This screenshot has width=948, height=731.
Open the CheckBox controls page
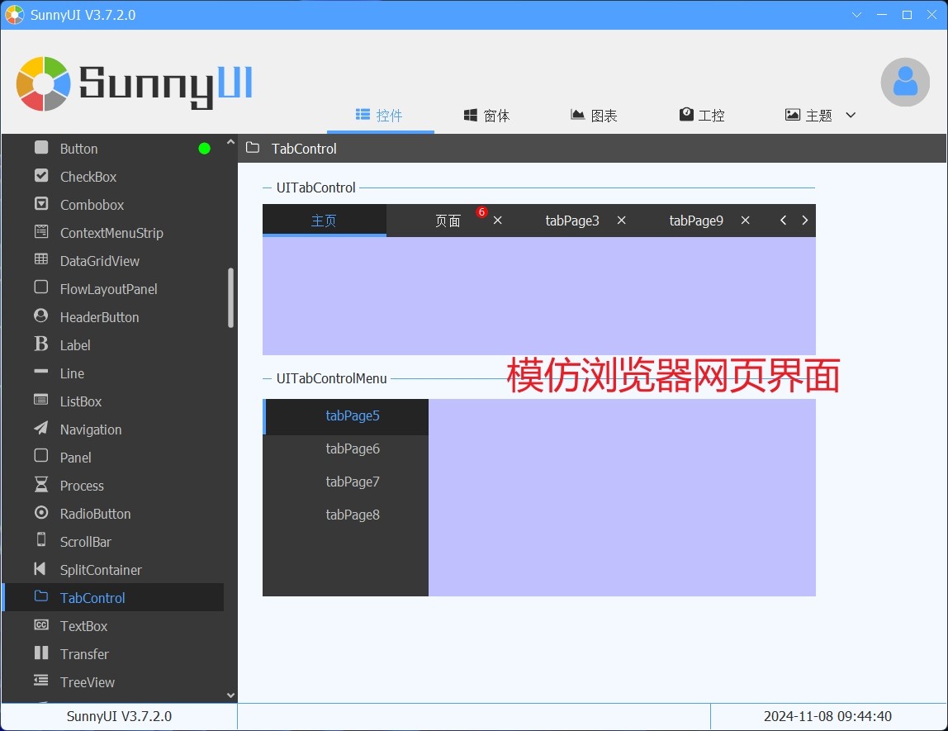tap(88, 177)
